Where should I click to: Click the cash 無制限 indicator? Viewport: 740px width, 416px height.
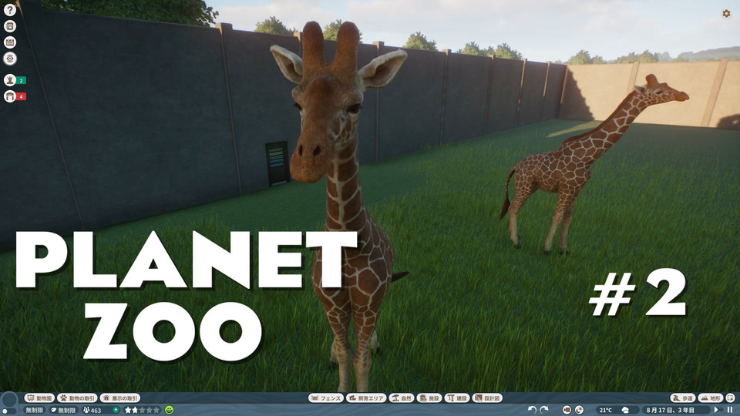tap(35, 411)
